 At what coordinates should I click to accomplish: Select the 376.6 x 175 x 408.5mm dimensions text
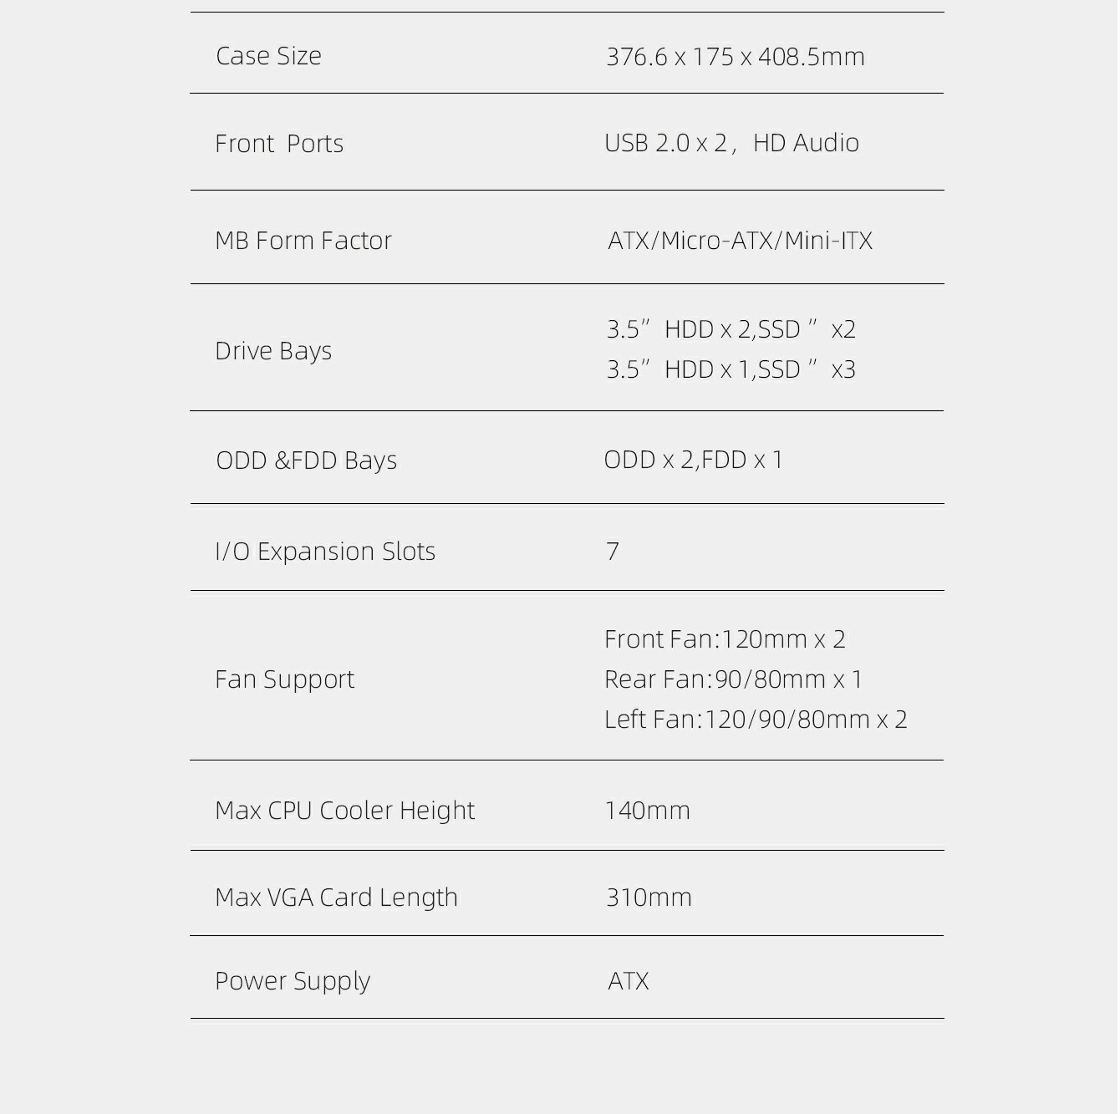(735, 57)
